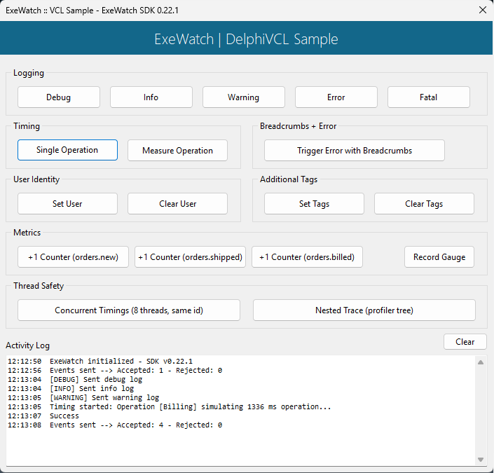The height and width of the screenshot is (473, 494).
Task: Click scroll-down arrow in Activity Log
Action: tap(481, 460)
